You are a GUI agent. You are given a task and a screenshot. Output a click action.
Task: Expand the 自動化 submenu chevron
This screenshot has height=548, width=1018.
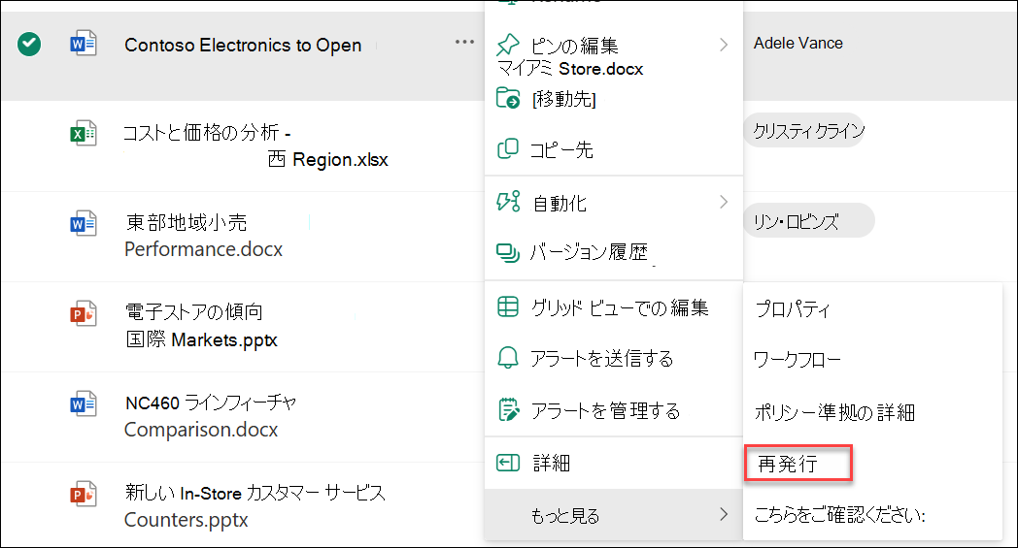coord(724,203)
